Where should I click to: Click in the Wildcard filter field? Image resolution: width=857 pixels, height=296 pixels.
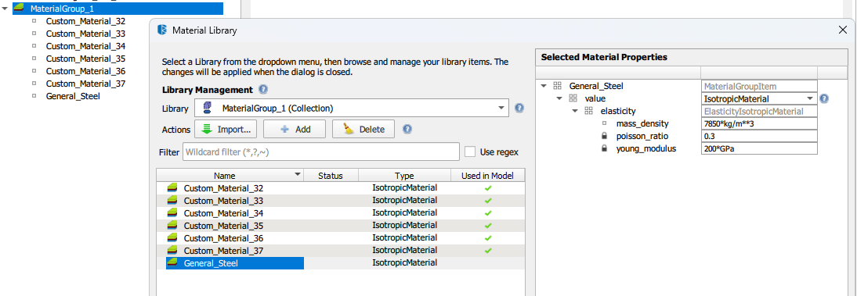click(x=321, y=152)
